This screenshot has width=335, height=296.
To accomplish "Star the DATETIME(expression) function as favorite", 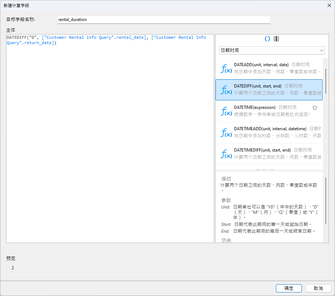I will pyautogui.click(x=314, y=108).
